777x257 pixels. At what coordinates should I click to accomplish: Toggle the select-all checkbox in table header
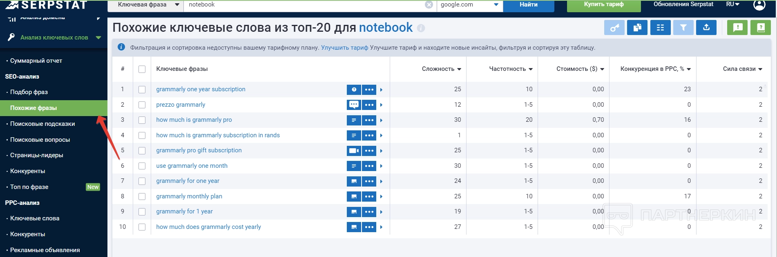pyautogui.click(x=142, y=69)
